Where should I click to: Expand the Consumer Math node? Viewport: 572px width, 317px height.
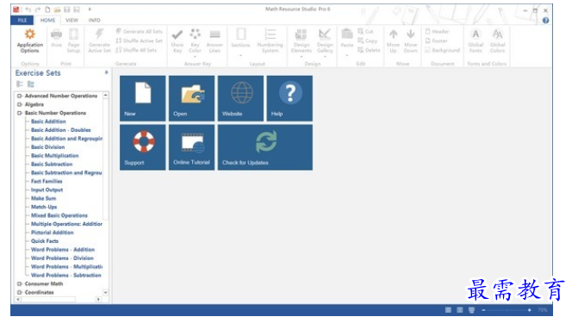tap(19, 283)
